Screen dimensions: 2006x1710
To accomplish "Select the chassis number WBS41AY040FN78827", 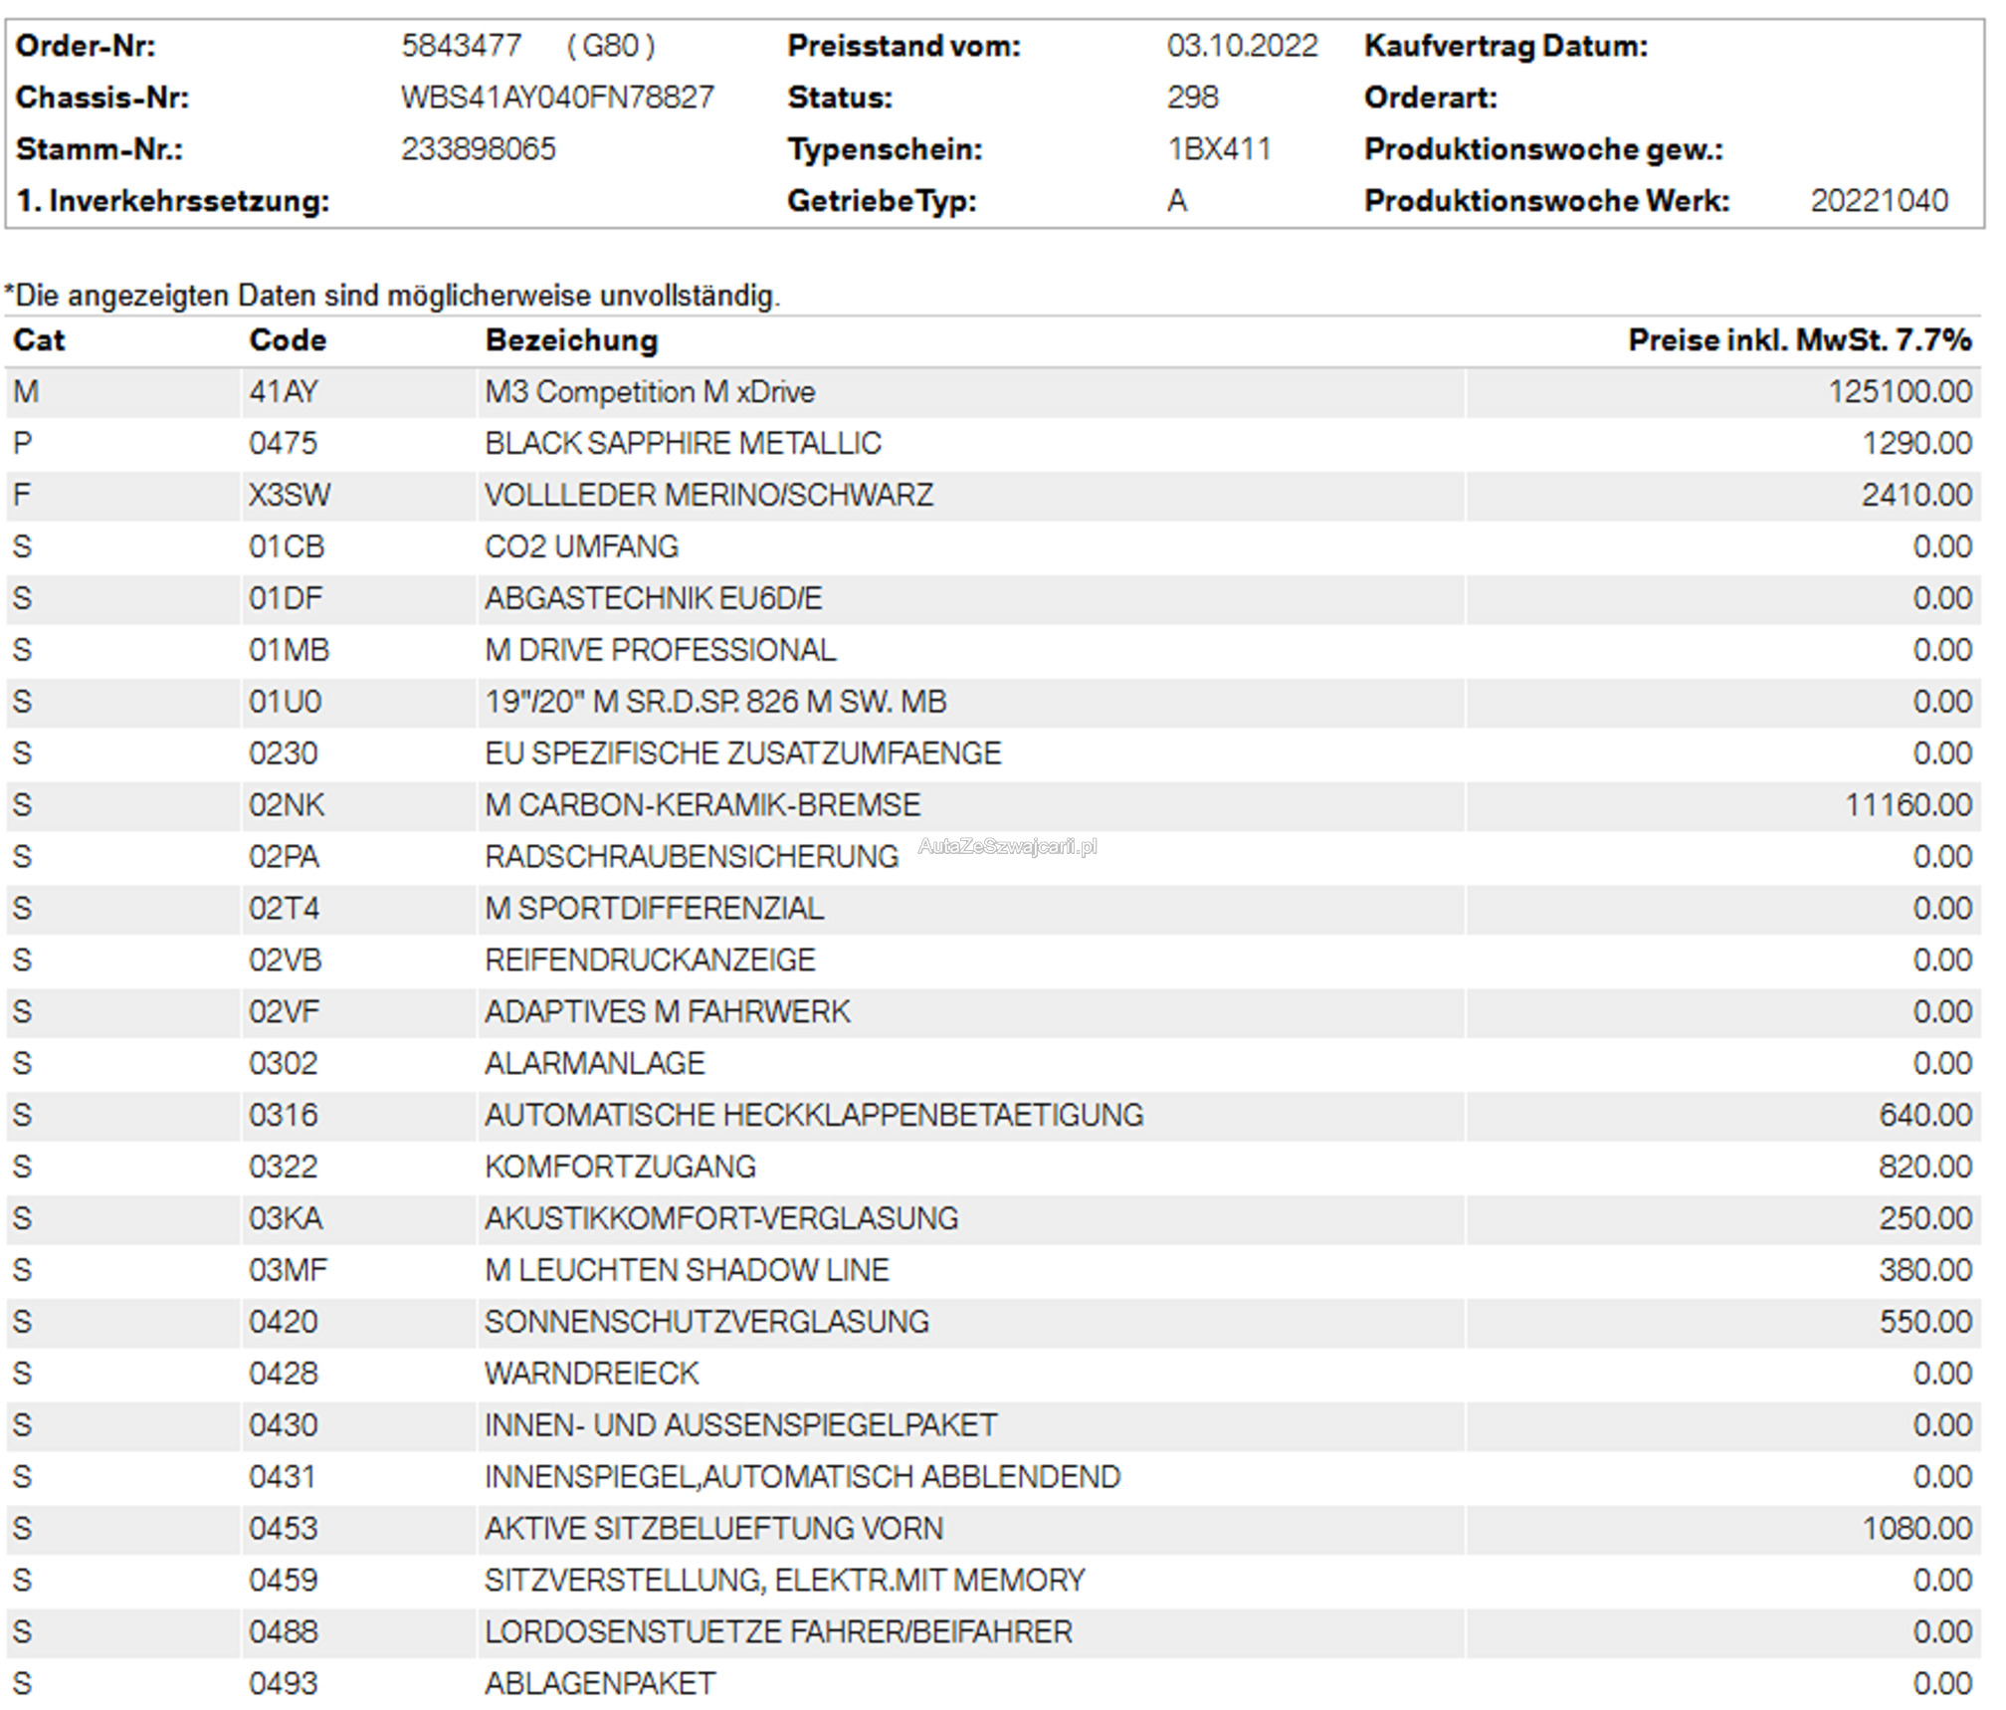I will (557, 98).
